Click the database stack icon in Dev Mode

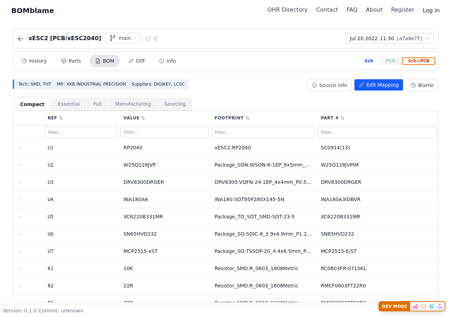432,306
